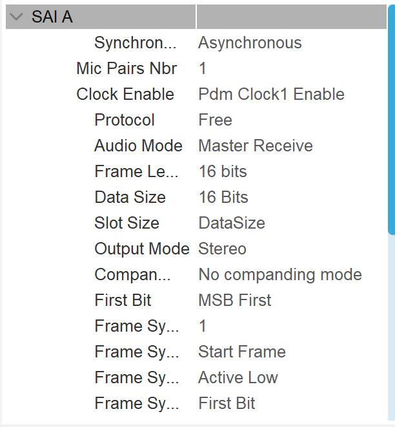
Task: Change the DataSize slot size value
Action: pos(231,223)
